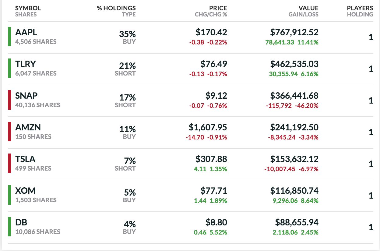The image size is (380, 251).
Task: Click the BUY type label for AMZN
Action: point(129,137)
